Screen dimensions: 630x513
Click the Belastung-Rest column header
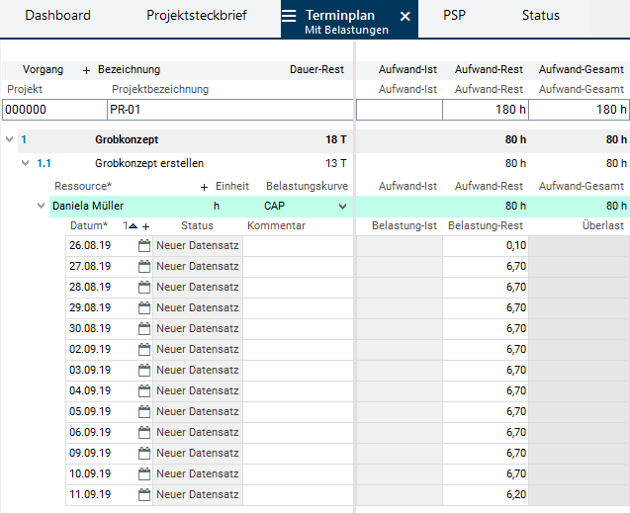[x=486, y=225]
